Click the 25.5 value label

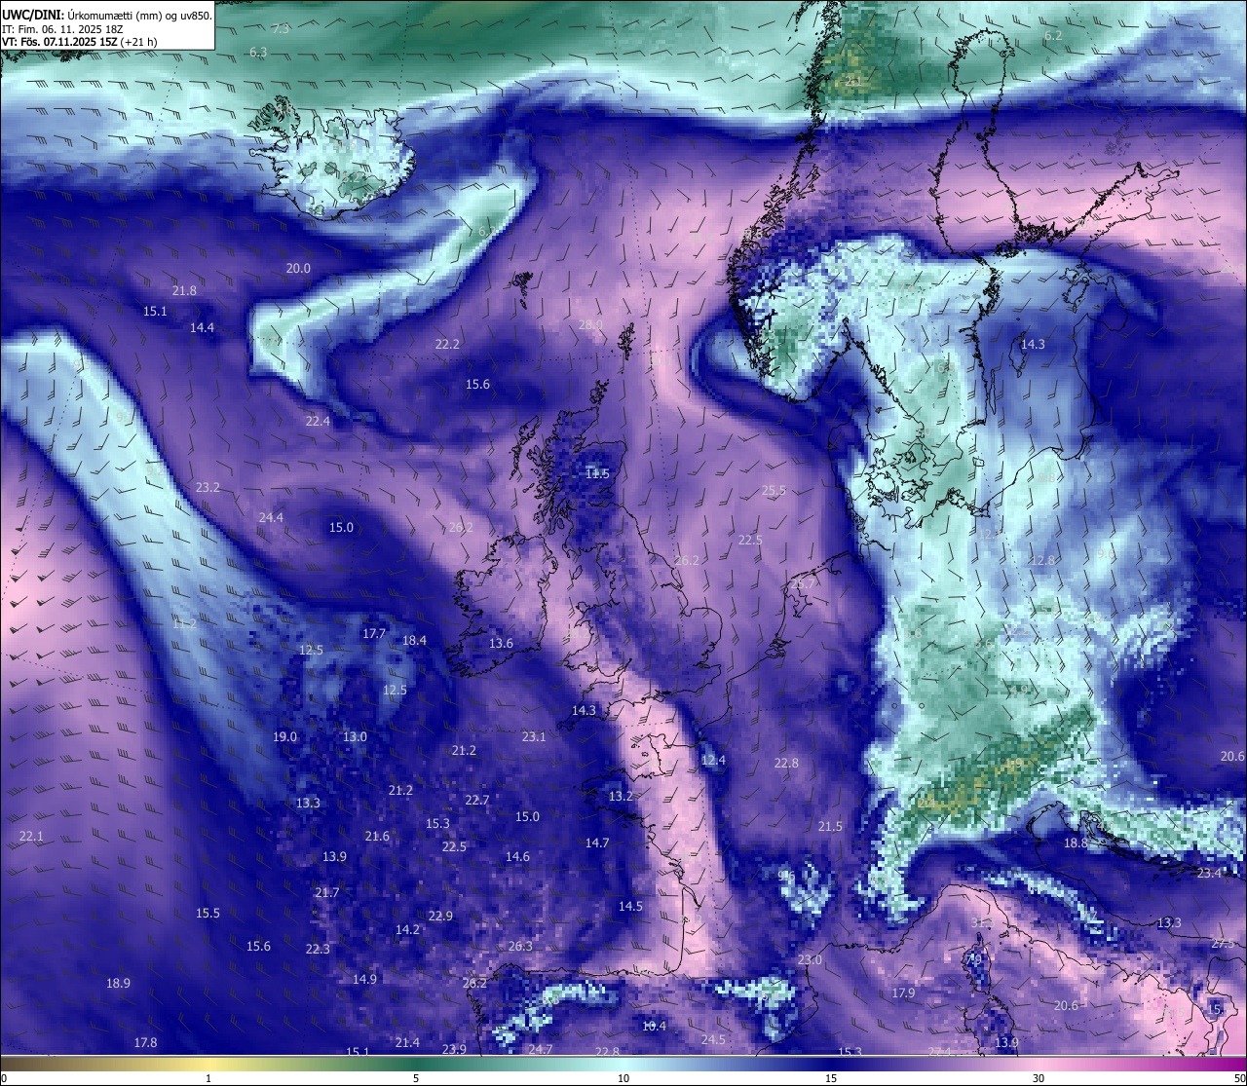[x=774, y=490]
